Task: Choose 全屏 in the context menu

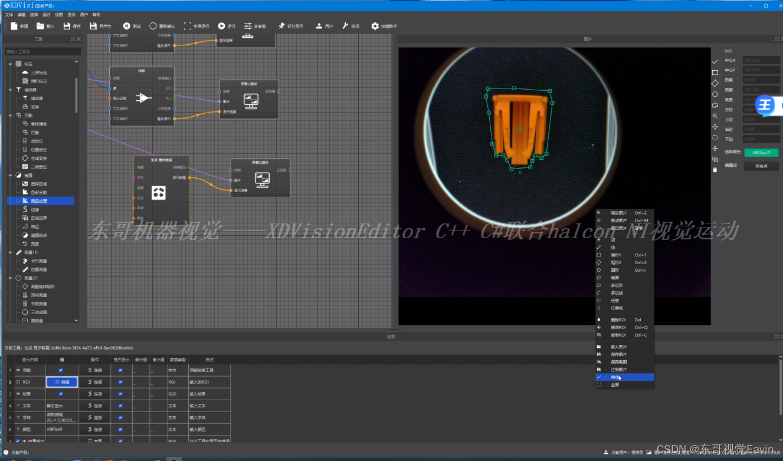Action: click(625, 384)
